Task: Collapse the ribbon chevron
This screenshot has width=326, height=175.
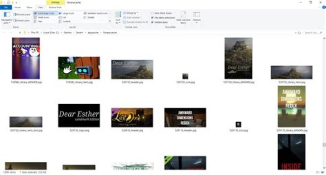Action: (x=320, y=8)
